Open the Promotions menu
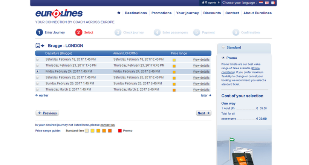309x165 pixels. (x=161, y=13)
